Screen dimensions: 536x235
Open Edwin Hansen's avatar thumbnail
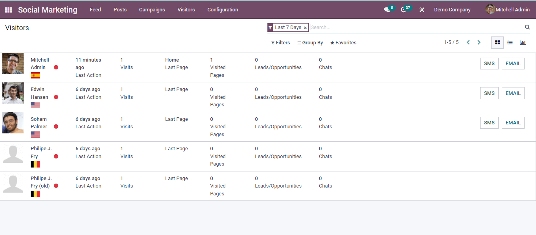[13, 93]
